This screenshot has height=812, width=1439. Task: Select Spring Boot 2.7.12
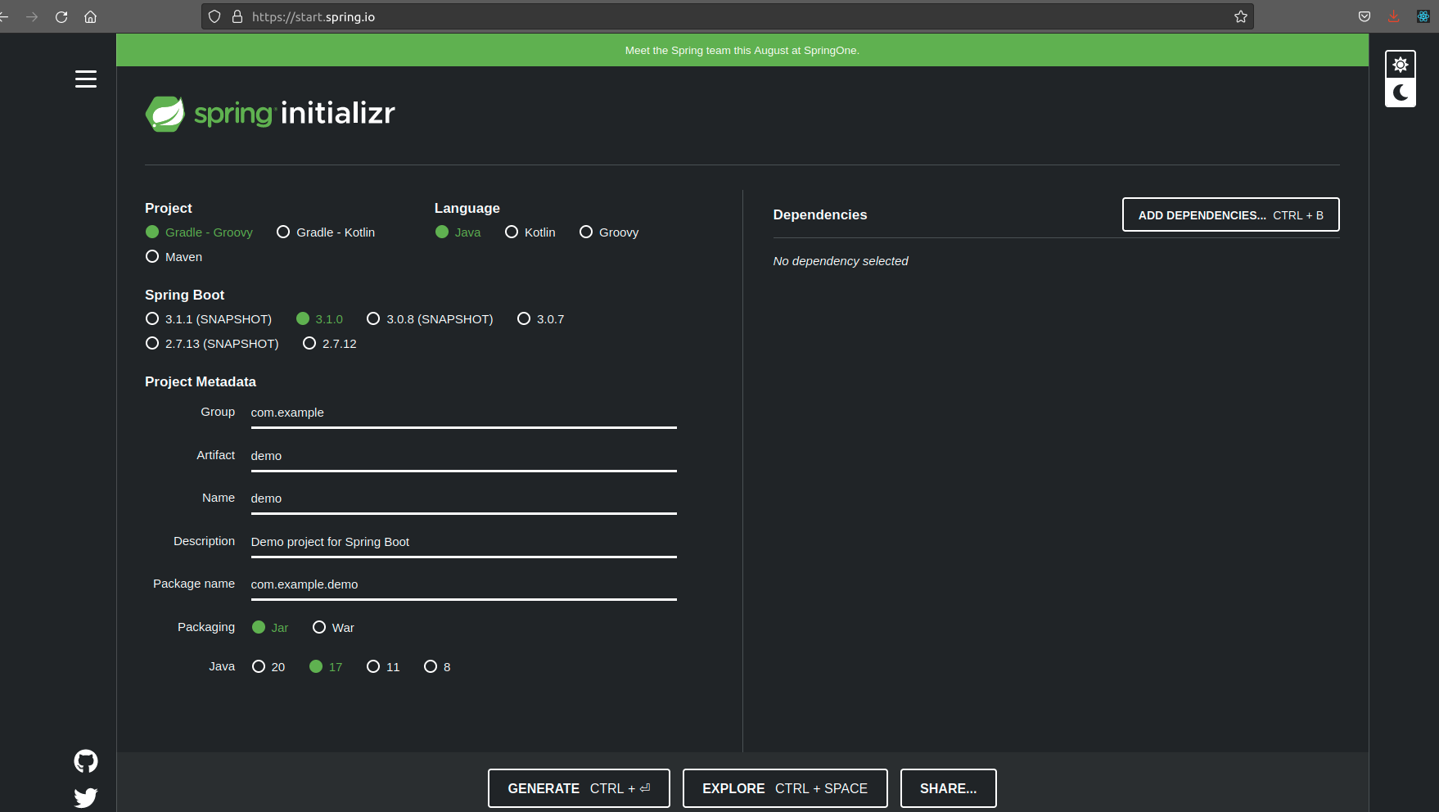coord(330,344)
